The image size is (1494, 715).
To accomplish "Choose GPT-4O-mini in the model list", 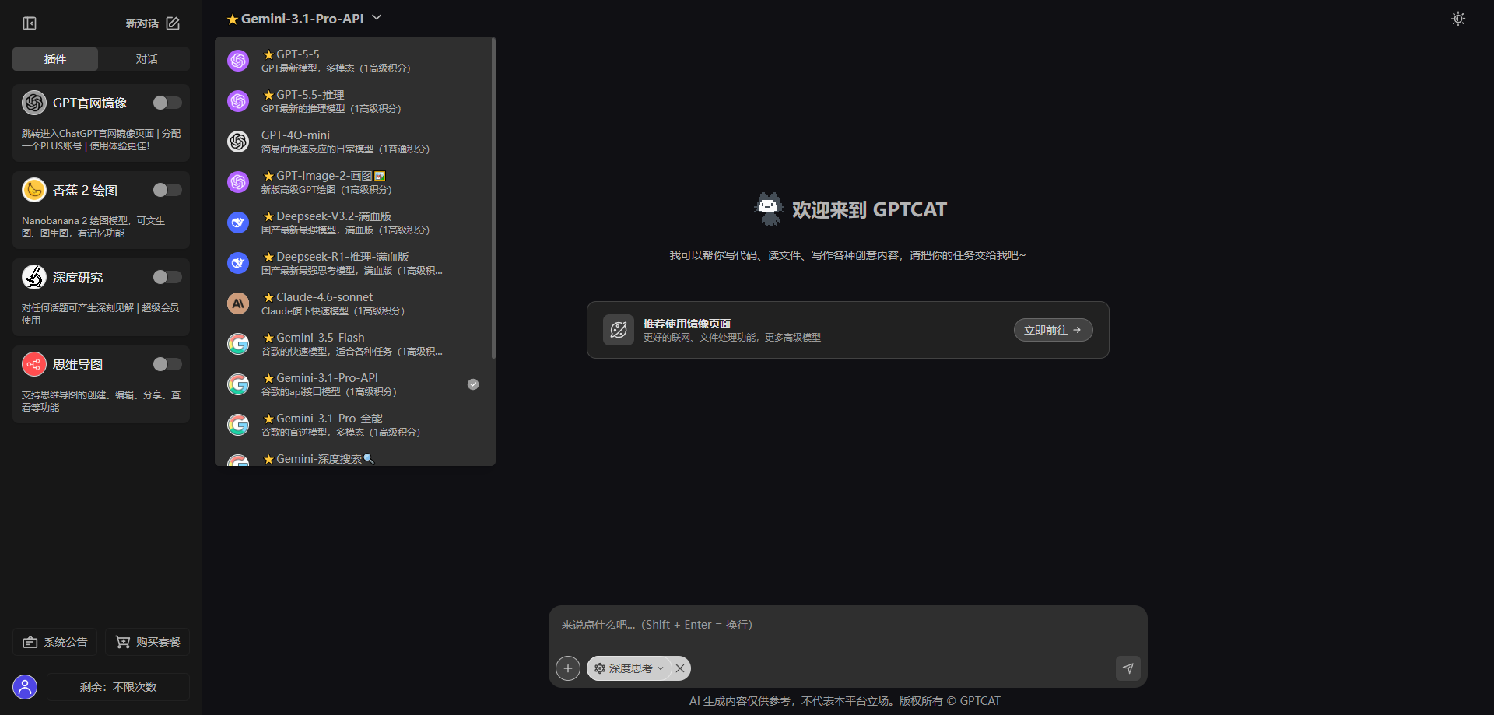I will 354,142.
